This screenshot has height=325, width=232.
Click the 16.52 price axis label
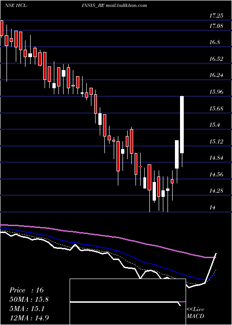[x=217, y=58]
